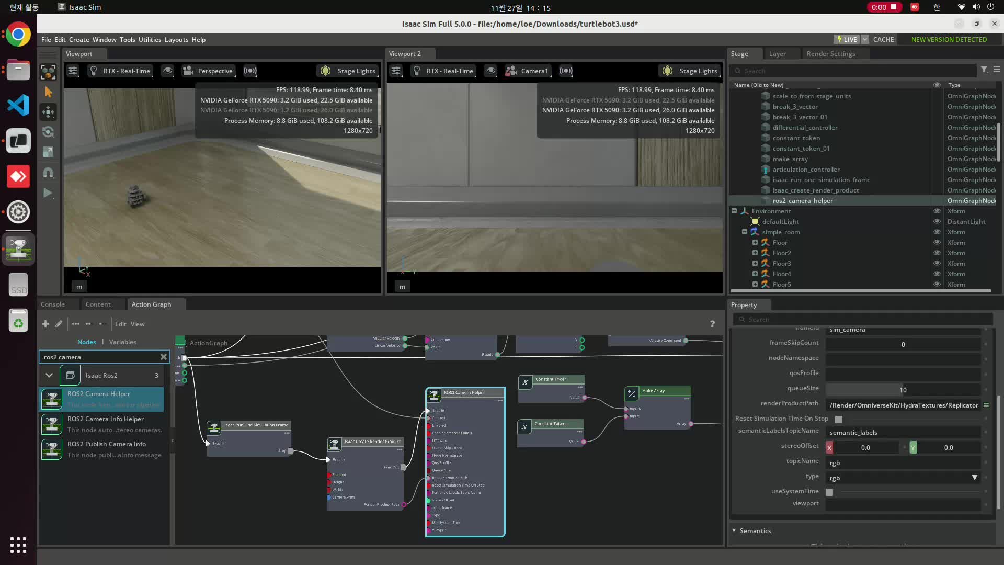Click the LIVE session button

[x=847, y=39]
